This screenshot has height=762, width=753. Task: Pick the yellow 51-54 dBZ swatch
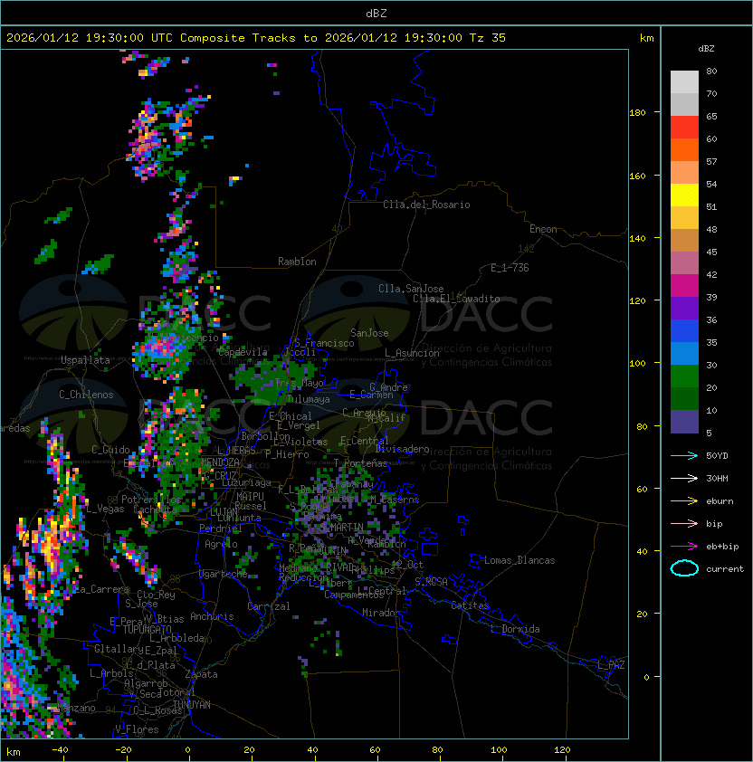point(684,195)
